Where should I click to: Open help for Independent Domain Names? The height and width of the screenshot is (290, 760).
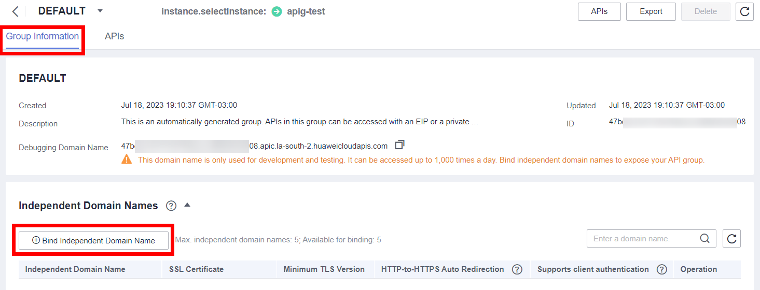(x=171, y=206)
